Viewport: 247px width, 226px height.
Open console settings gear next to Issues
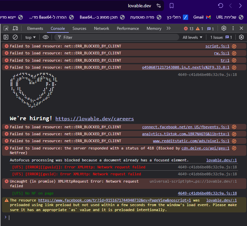[x=241, y=37]
